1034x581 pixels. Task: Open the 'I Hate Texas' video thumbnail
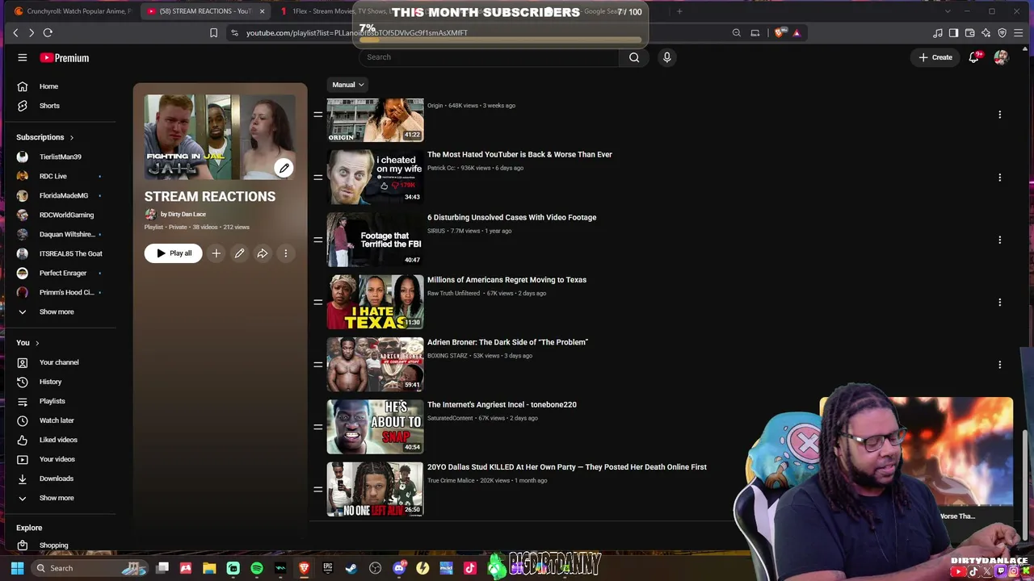click(375, 302)
